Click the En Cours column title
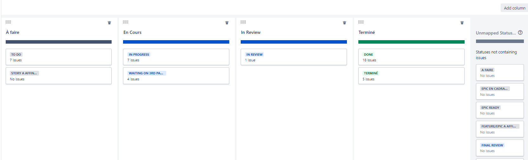The width and height of the screenshot is (528, 160). click(133, 32)
